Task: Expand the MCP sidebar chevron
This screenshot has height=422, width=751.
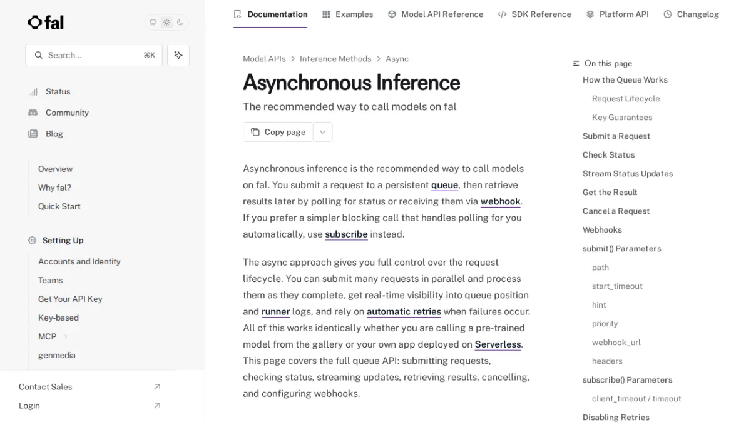Action: click(x=66, y=336)
